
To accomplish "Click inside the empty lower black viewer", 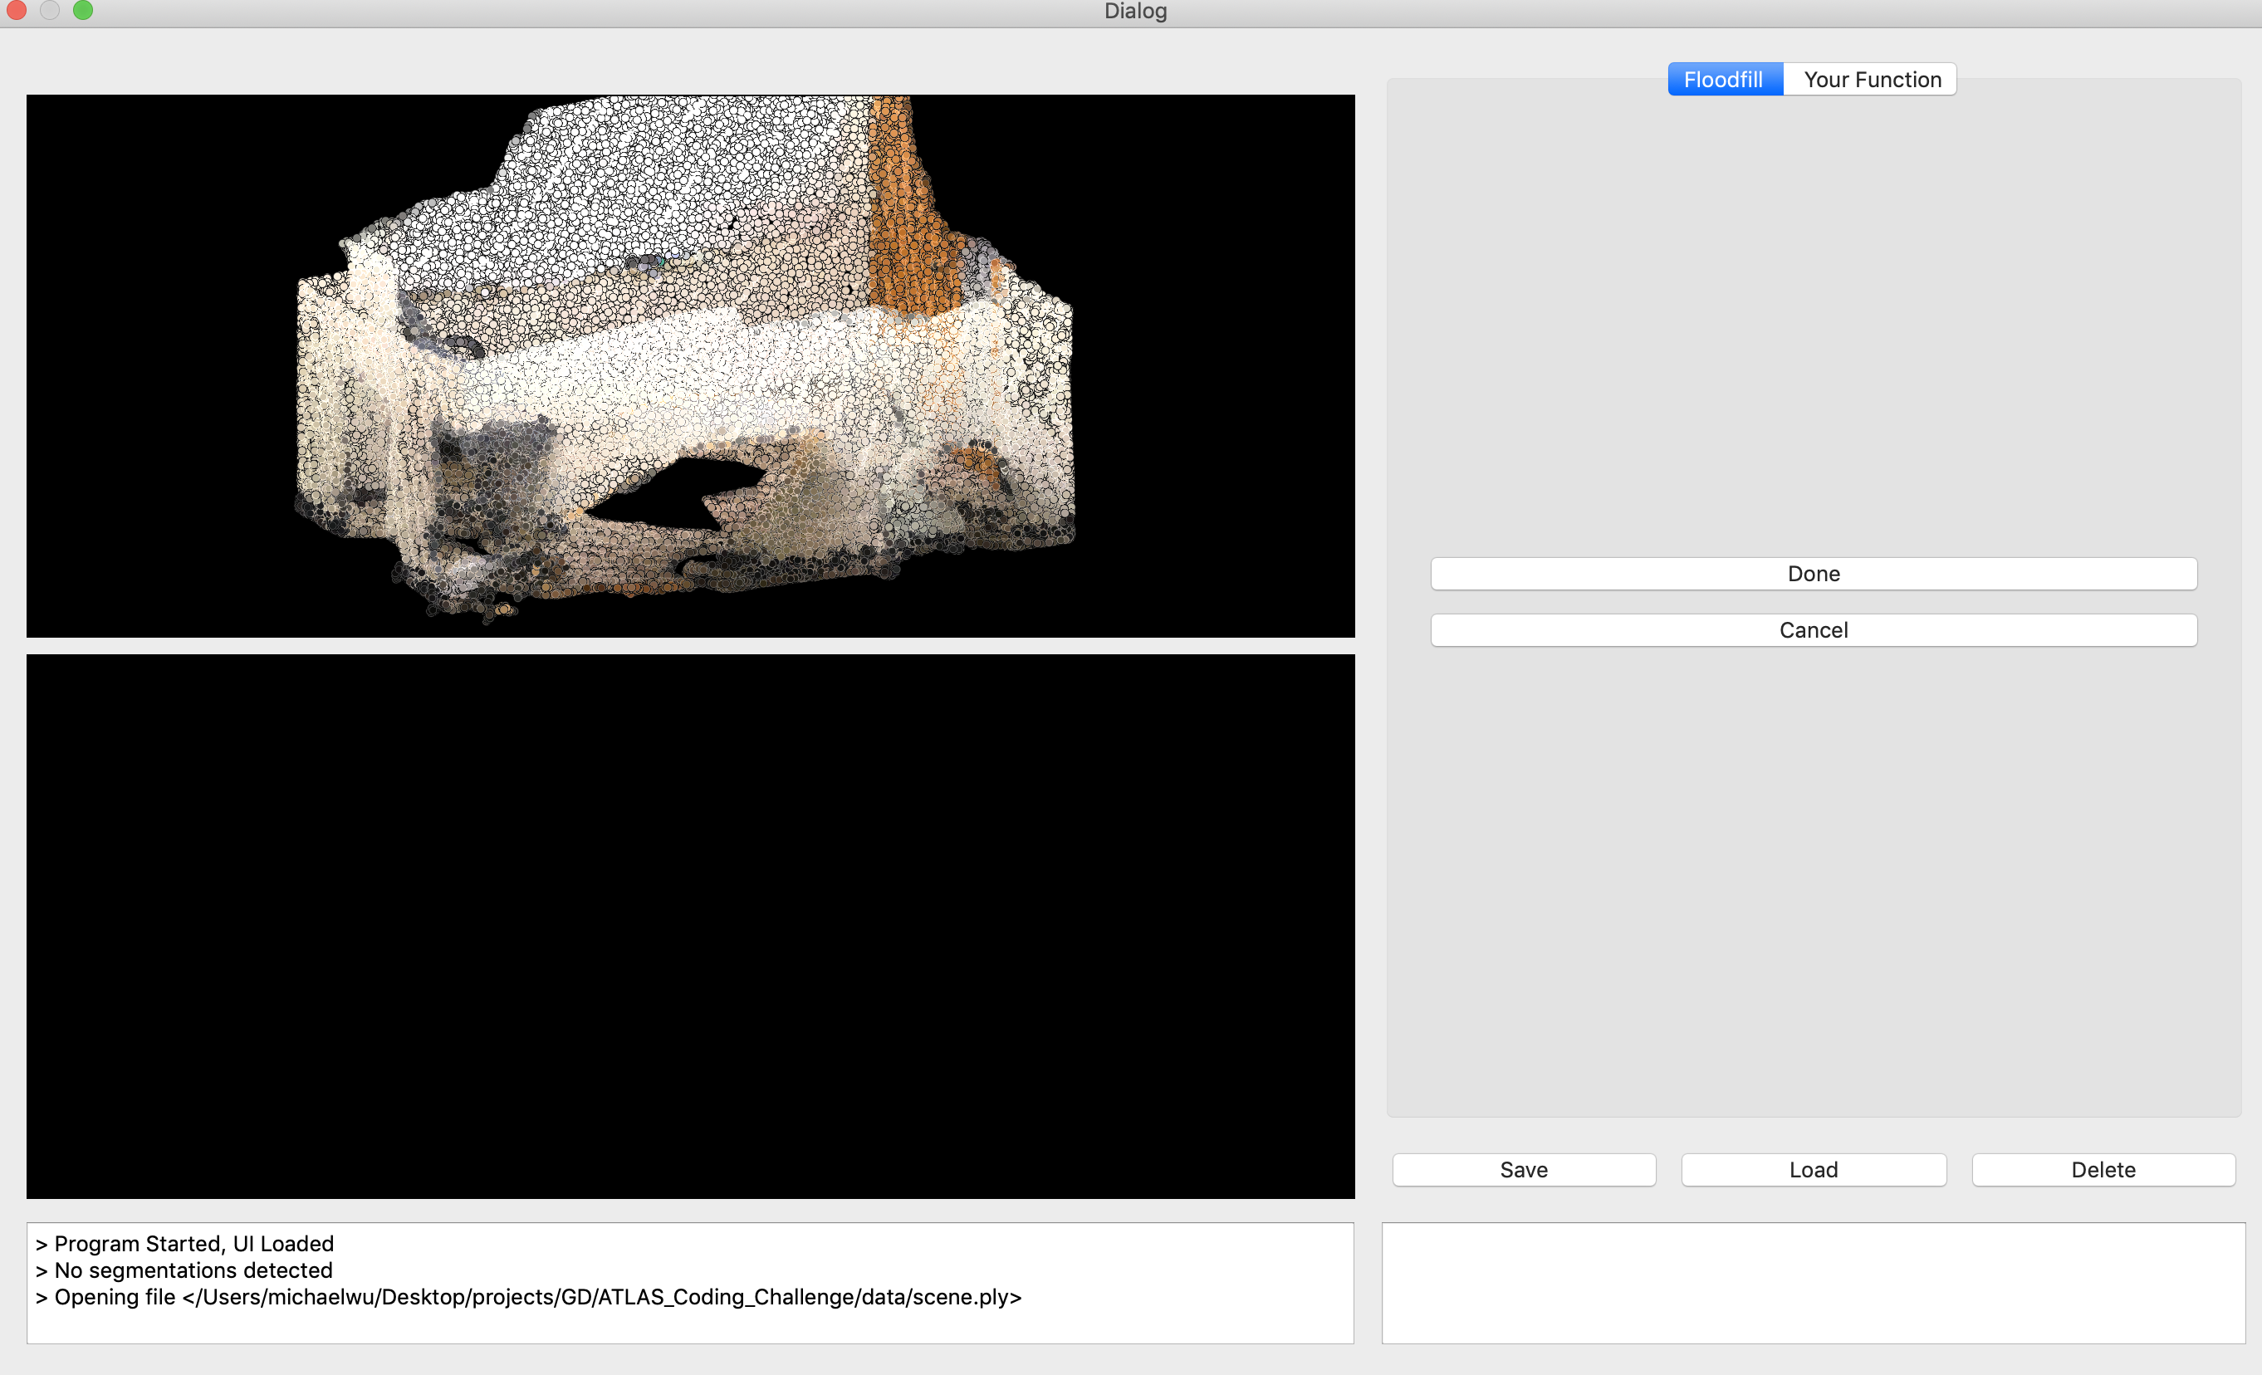I will coord(690,925).
